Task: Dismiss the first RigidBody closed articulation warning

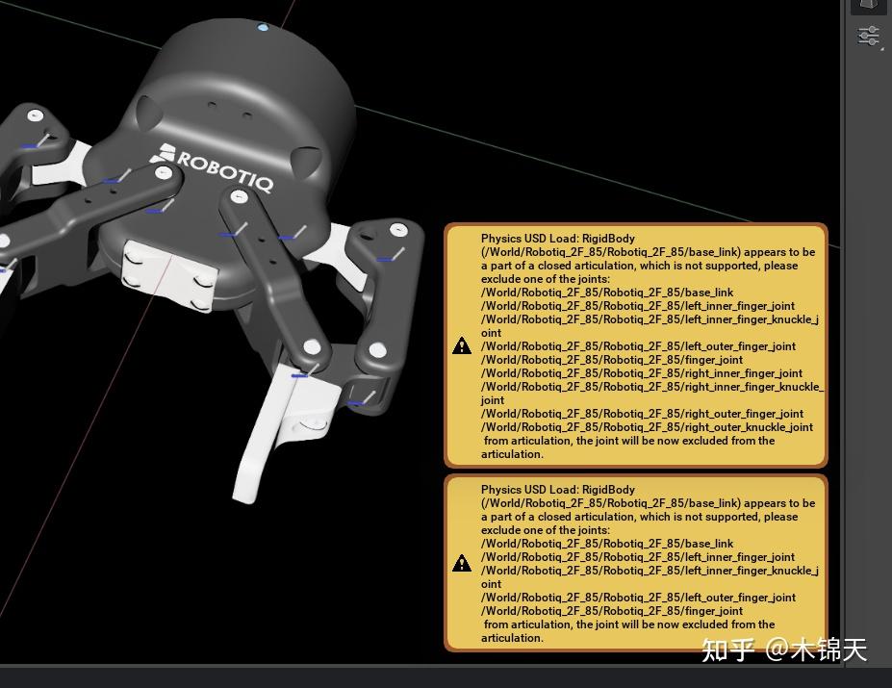Action: (635, 344)
